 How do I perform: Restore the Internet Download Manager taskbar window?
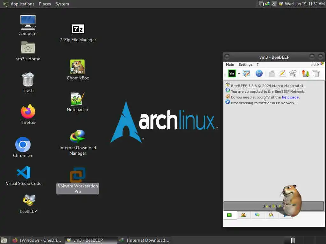145,240
